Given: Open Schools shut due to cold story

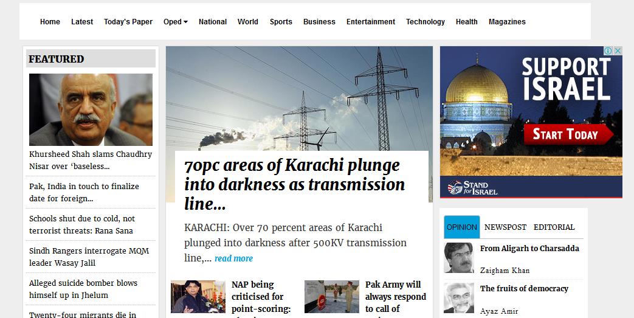Looking at the screenshot, I should (81, 224).
